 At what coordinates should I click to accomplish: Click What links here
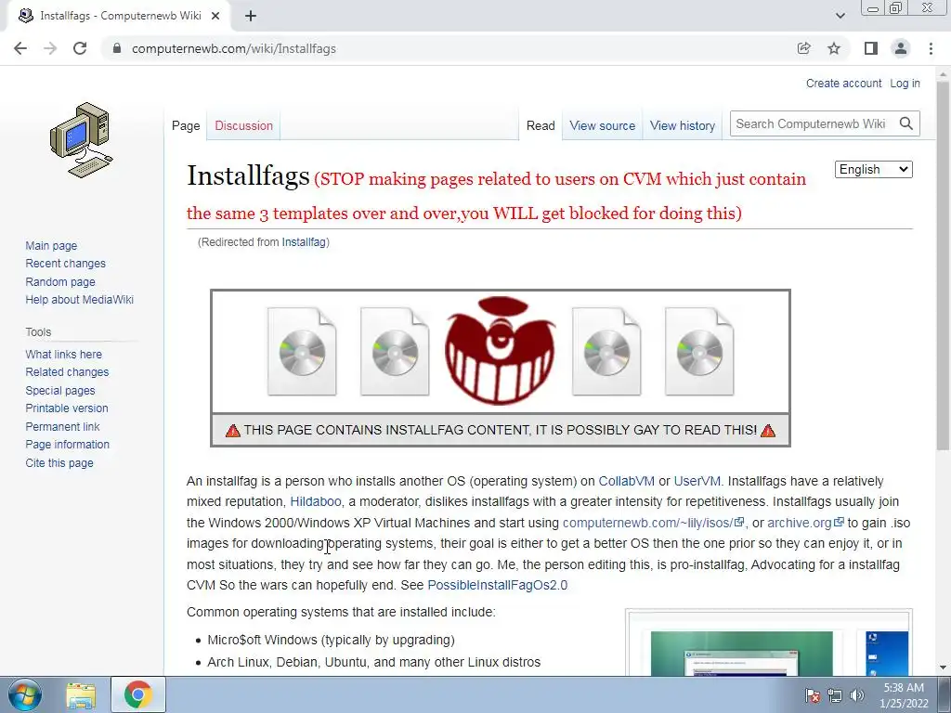tap(64, 354)
